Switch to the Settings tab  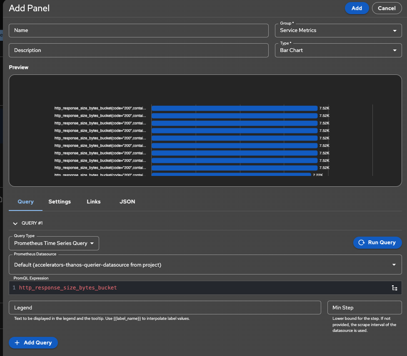[60, 202]
